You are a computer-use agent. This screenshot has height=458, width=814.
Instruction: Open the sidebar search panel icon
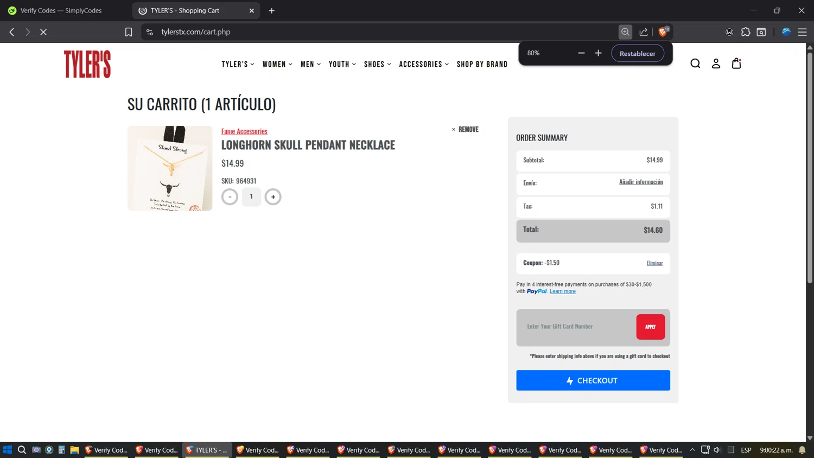point(761,32)
